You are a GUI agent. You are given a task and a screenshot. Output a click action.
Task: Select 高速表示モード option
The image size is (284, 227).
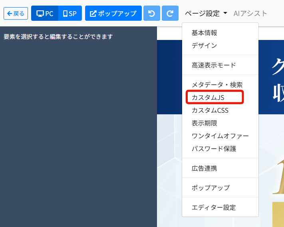pyautogui.click(x=214, y=65)
